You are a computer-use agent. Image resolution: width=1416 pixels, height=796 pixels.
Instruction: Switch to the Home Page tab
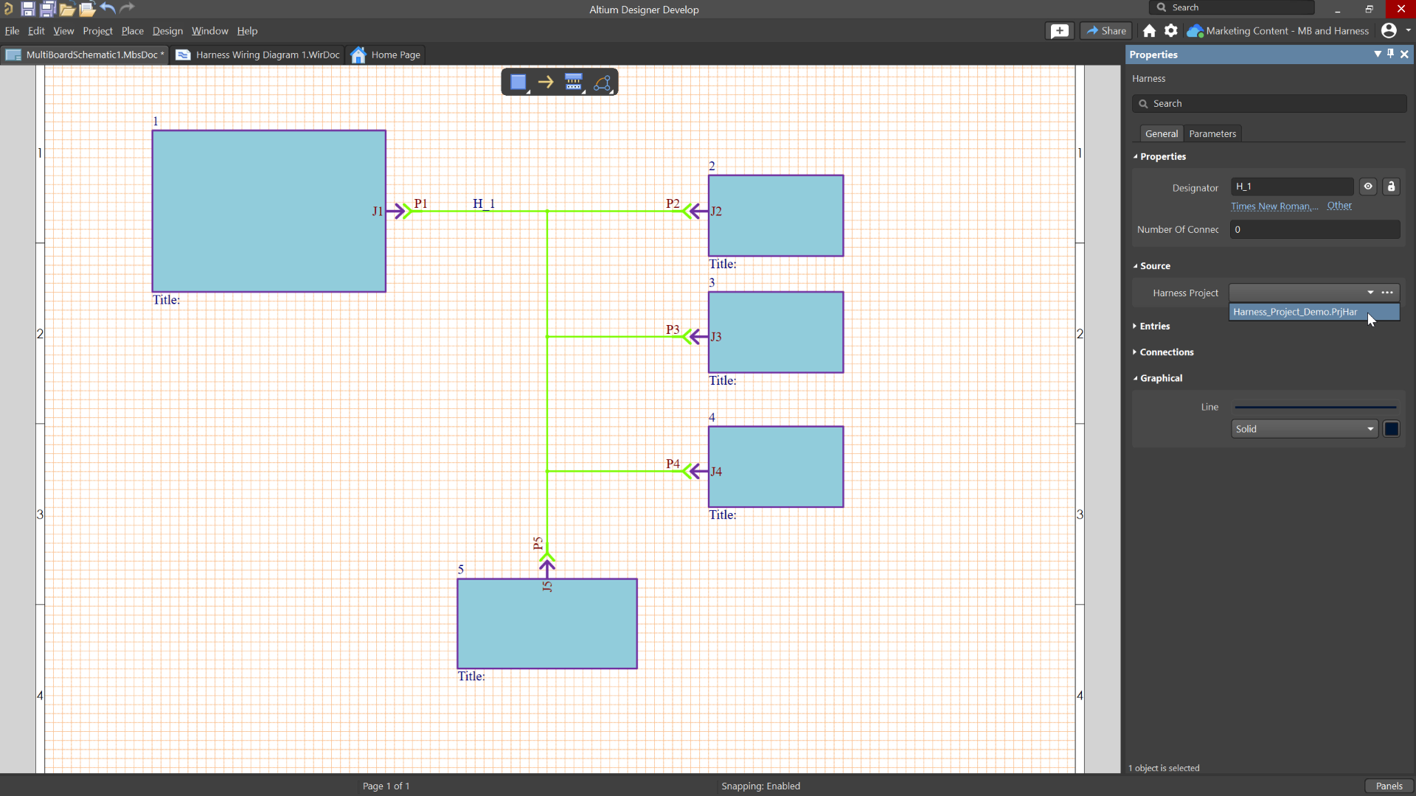click(x=386, y=55)
